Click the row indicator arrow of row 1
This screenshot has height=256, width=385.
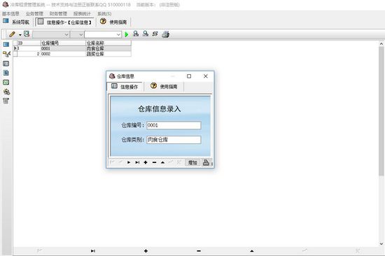15,48
